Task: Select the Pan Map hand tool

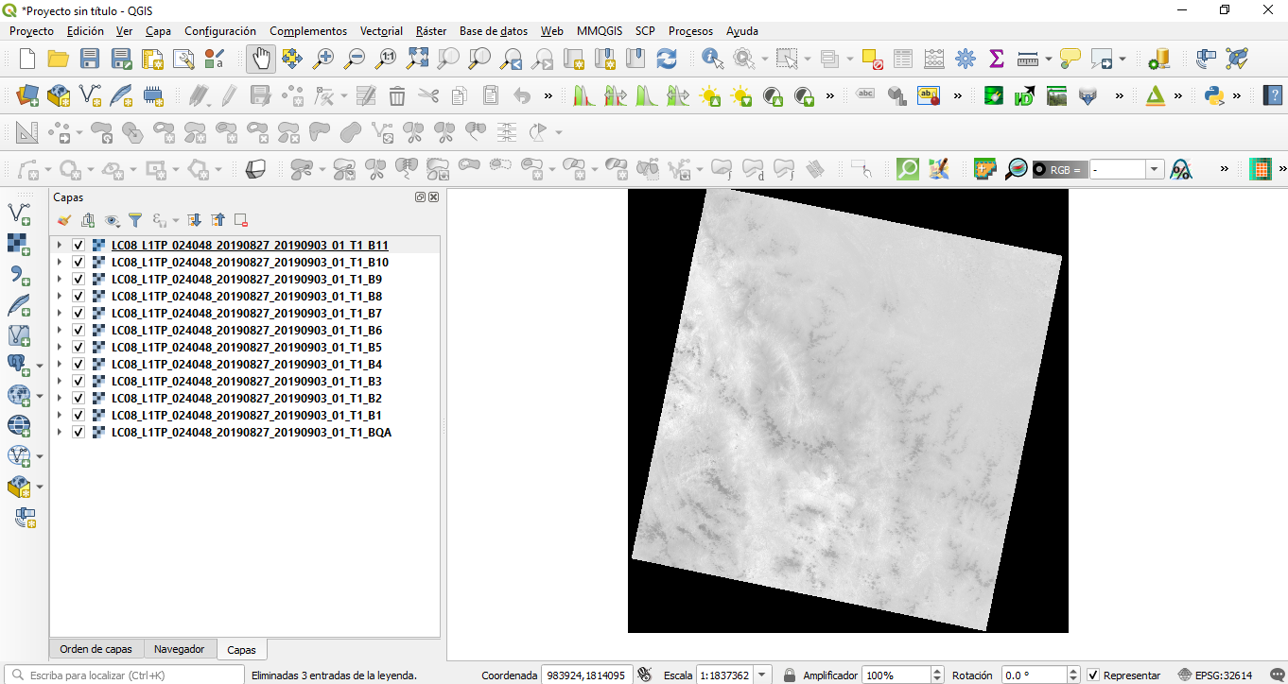Action: point(261,59)
